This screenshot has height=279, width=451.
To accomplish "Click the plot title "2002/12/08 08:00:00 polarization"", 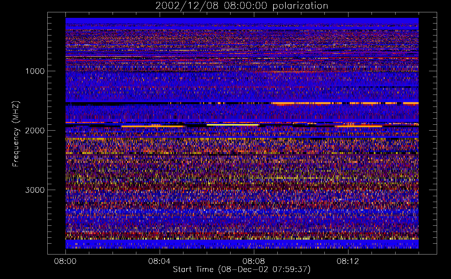I will (x=242, y=6).
